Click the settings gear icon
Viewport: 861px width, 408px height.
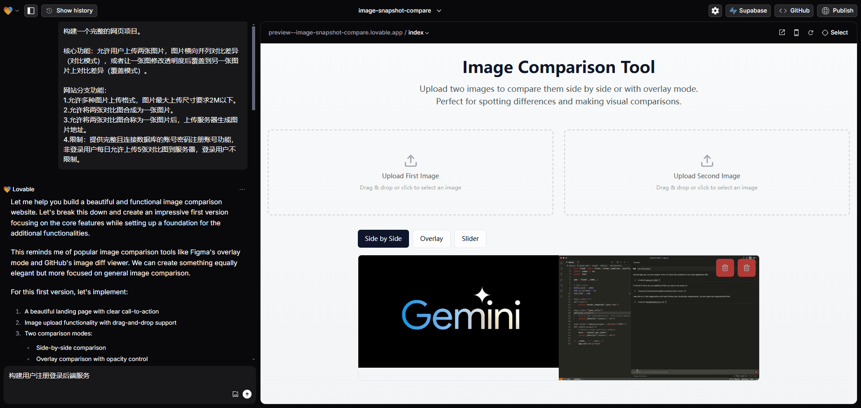point(715,11)
